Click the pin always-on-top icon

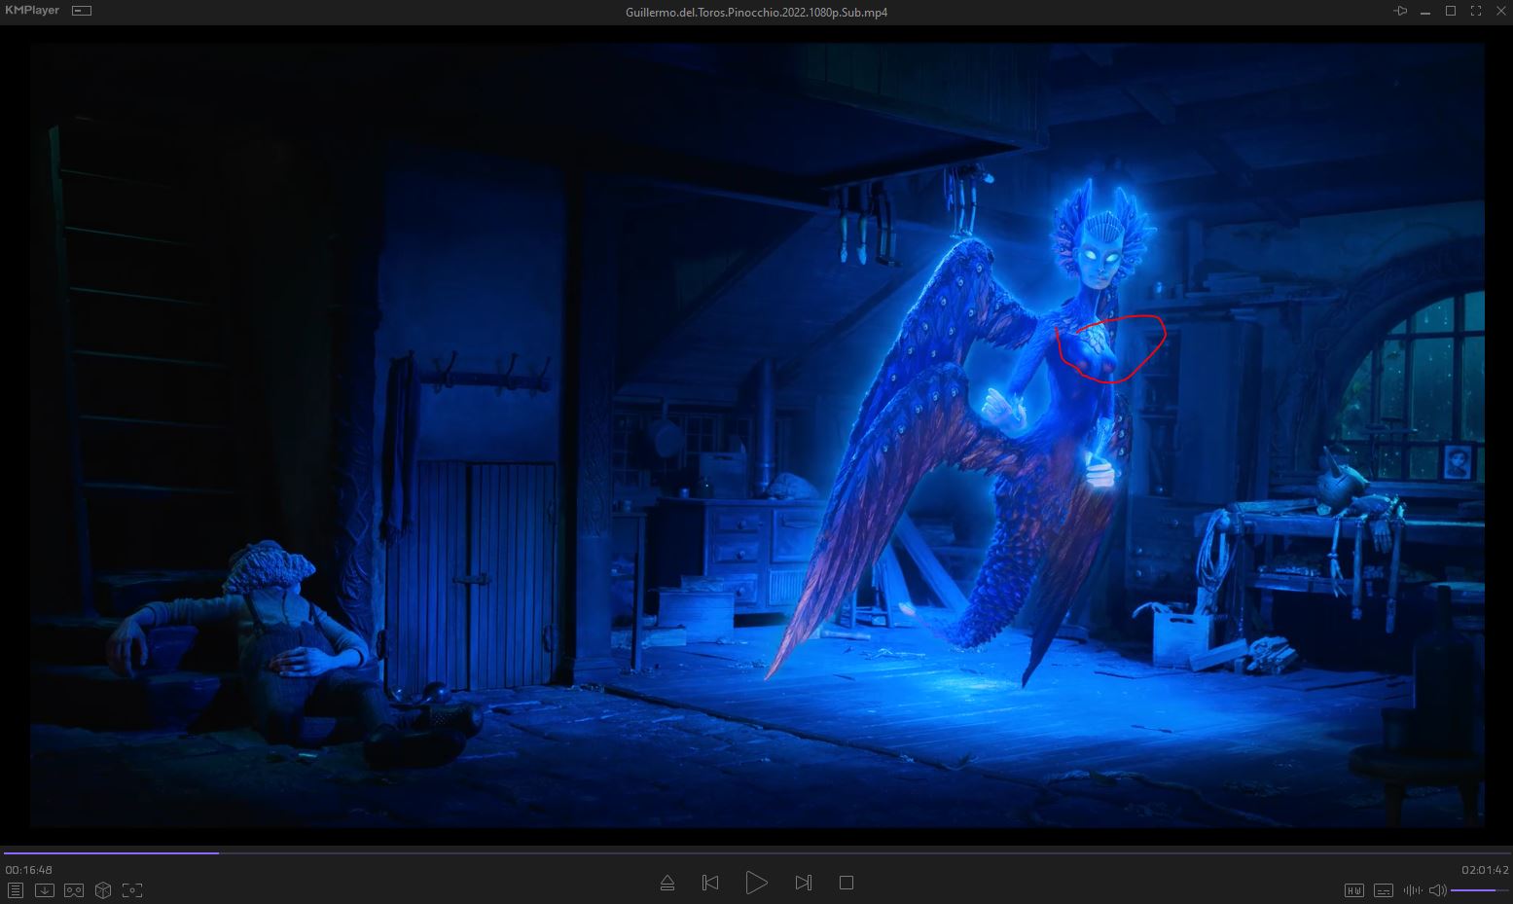[x=1400, y=12]
